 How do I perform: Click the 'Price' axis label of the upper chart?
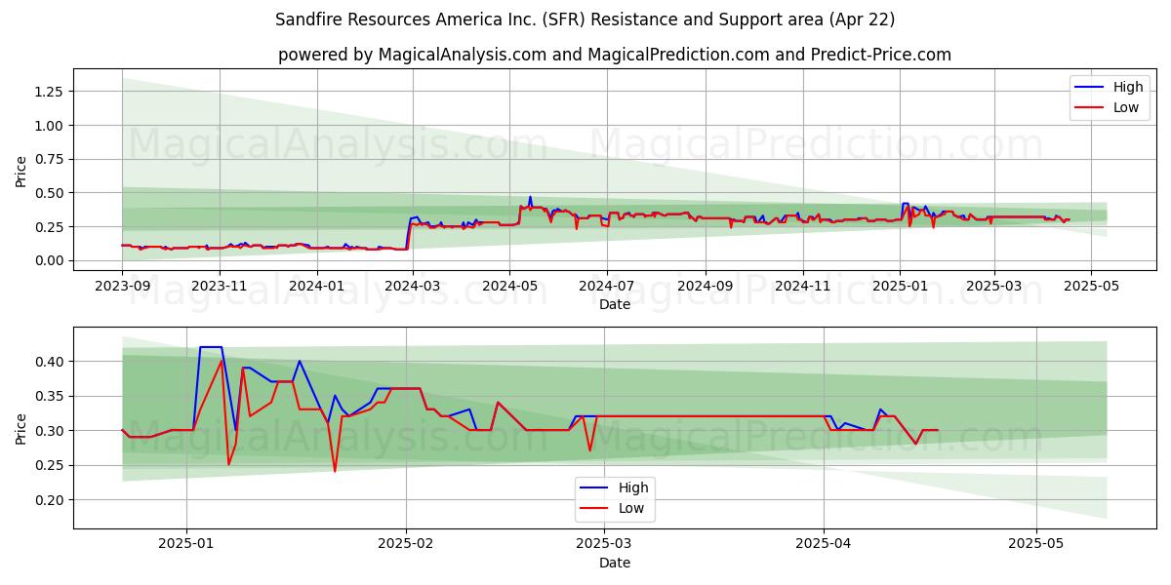tap(21, 172)
